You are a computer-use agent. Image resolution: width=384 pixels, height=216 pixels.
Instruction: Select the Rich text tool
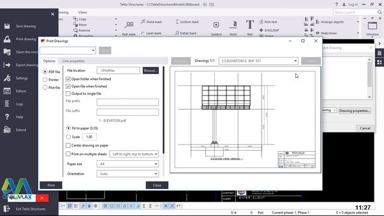click(x=268, y=22)
